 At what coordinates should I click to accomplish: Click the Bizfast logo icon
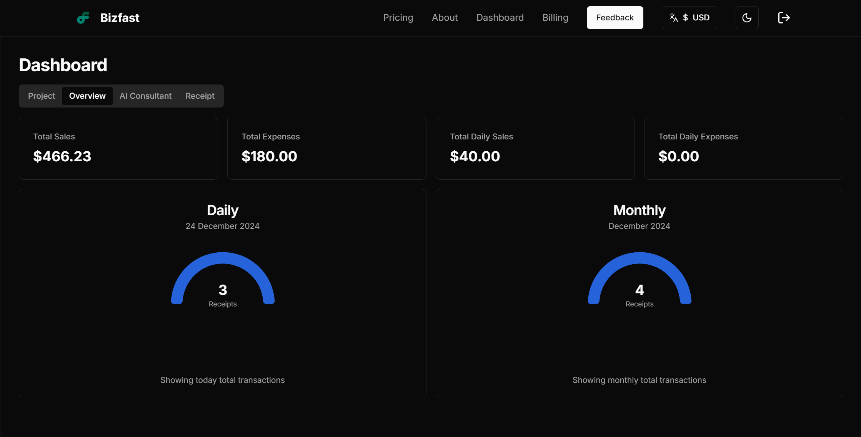83,18
